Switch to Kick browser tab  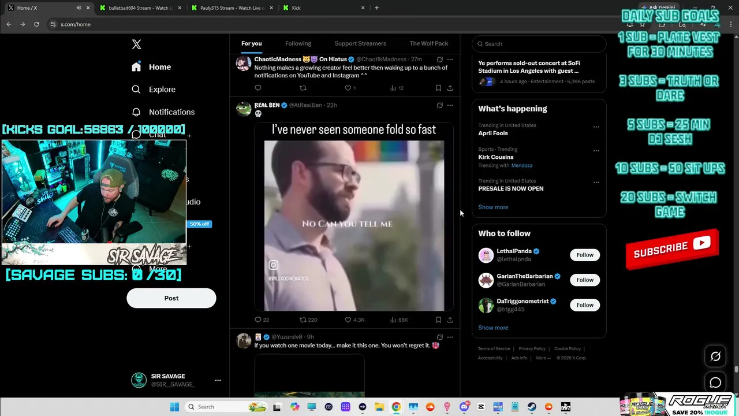[x=324, y=8]
